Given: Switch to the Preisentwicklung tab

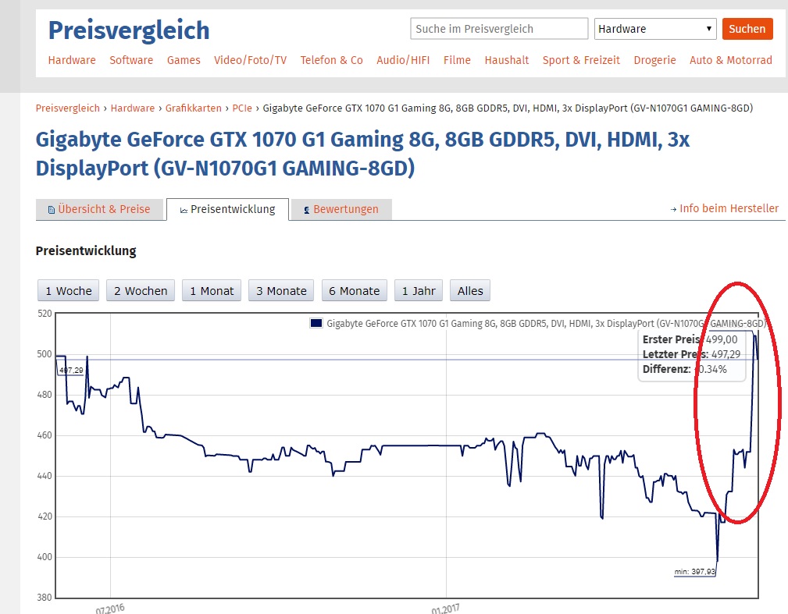Looking at the screenshot, I should pos(228,209).
